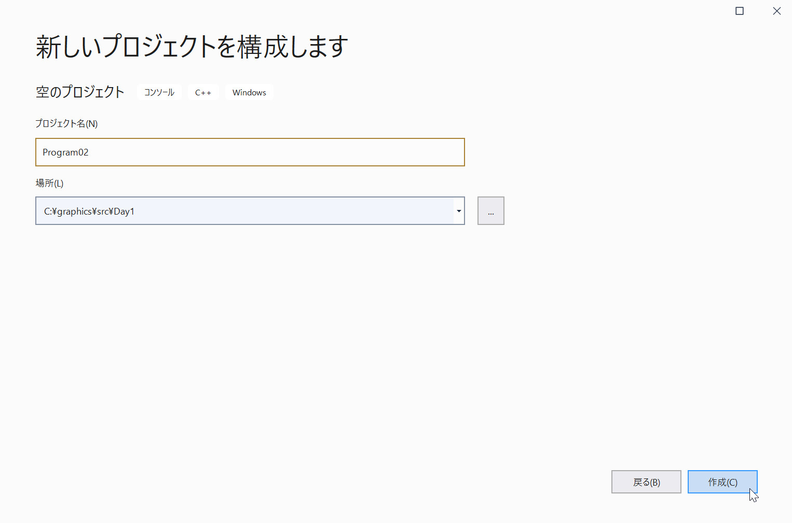Screen dimensions: 792x523
Task: Click the Day1 folder part of the path
Action: pyautogui.click(x=125, y=211)
